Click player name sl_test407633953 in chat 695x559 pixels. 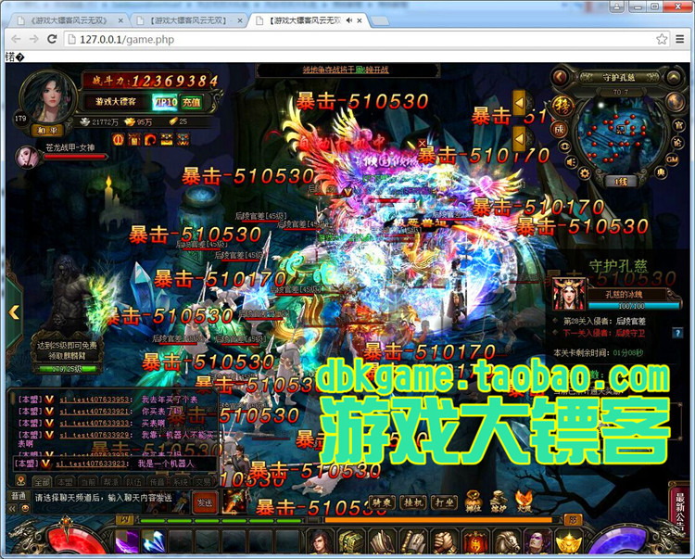click(x=95, y=400)
